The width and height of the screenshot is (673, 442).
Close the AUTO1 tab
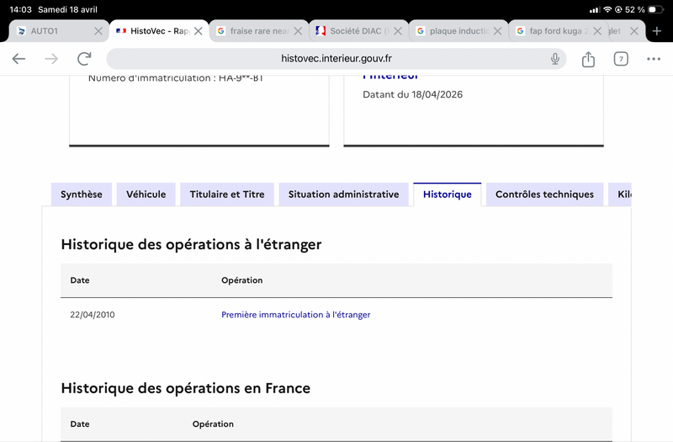[x=98, y=31]
